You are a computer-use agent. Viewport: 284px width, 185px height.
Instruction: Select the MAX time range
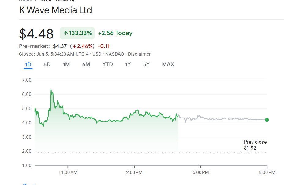[x=168, y=64]
